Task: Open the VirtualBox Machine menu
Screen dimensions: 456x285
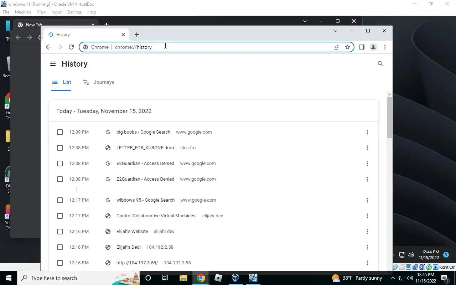Action: coord(23,12)
